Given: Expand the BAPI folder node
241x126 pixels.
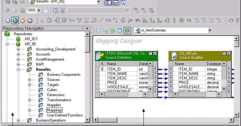Looking at the screenshot, I should click(18, 64).
